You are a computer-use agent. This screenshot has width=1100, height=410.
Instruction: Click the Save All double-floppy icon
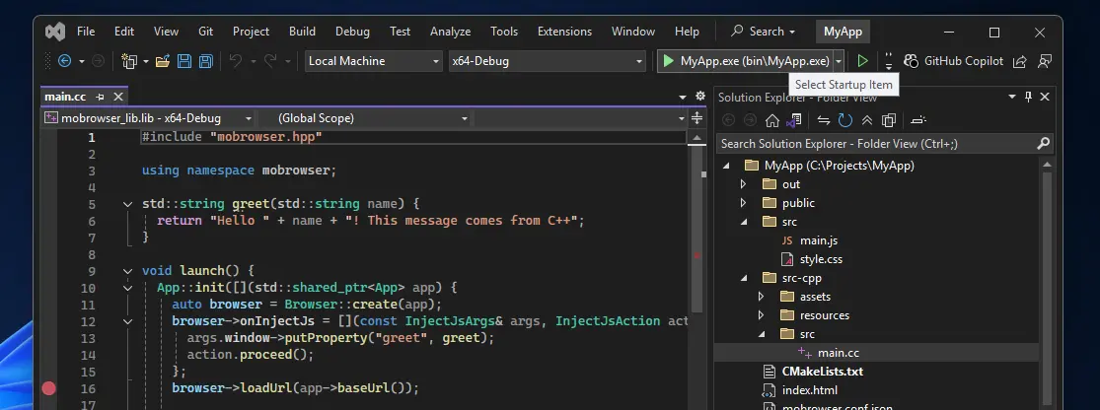[205, 61]
